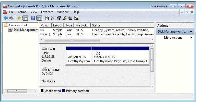
Task: Click the File System column header
Action: [x=82, y=25]
